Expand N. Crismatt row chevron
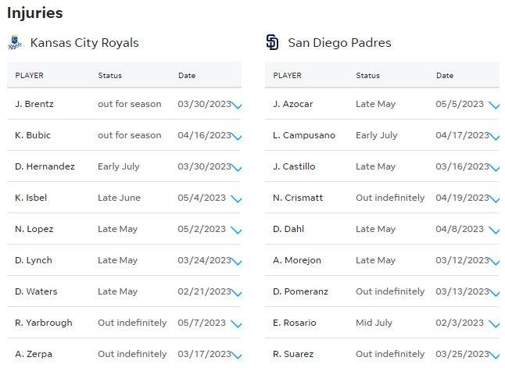Screen dimensions: 505x368 [494, 199]
